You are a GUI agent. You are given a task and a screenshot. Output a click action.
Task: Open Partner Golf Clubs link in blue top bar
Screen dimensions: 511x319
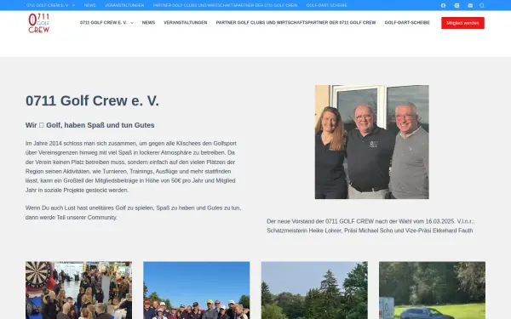tap(225, 6)
